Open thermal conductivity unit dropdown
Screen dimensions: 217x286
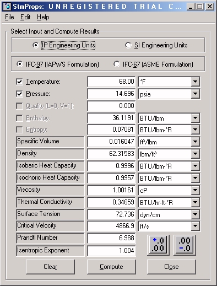pos(195,202)
